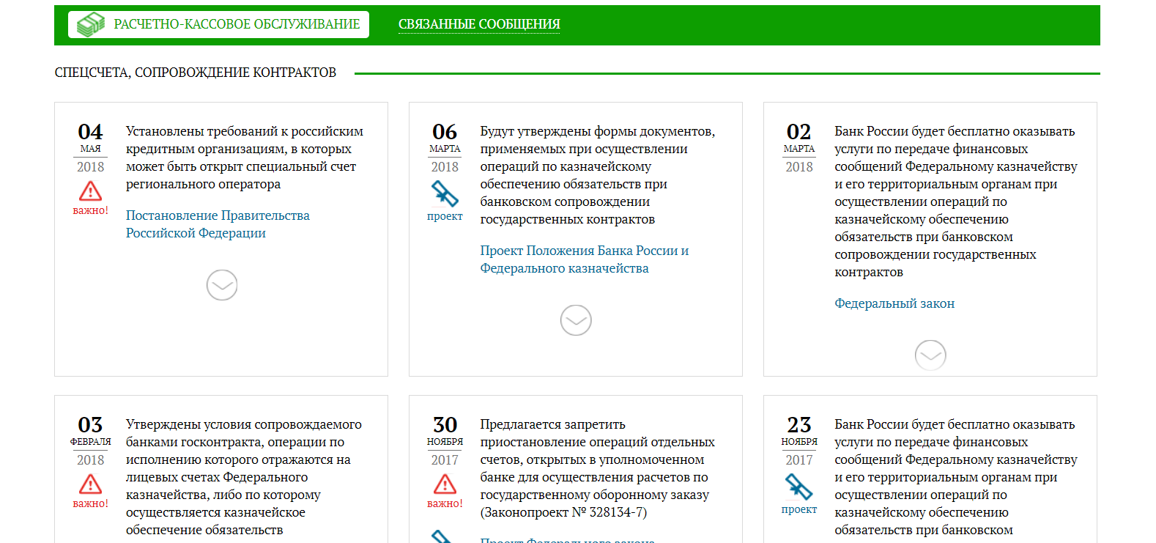Click the red warning icon on the 04 мая 2018 card
This screenshot has height=543, width=1156.
click(90, 191)
